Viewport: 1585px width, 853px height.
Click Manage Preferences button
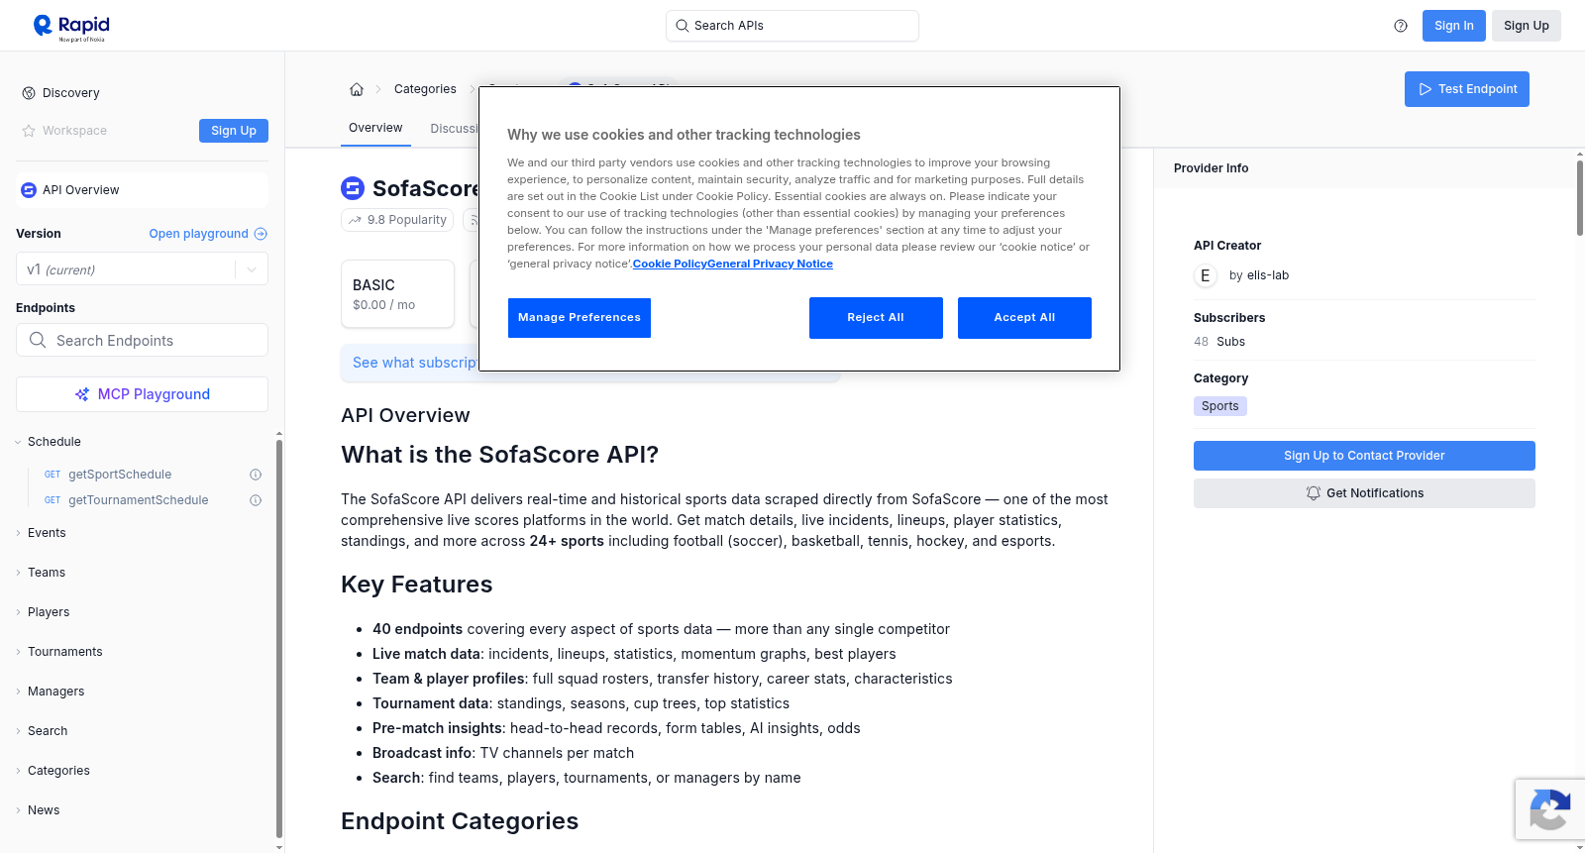coord(580,318)
